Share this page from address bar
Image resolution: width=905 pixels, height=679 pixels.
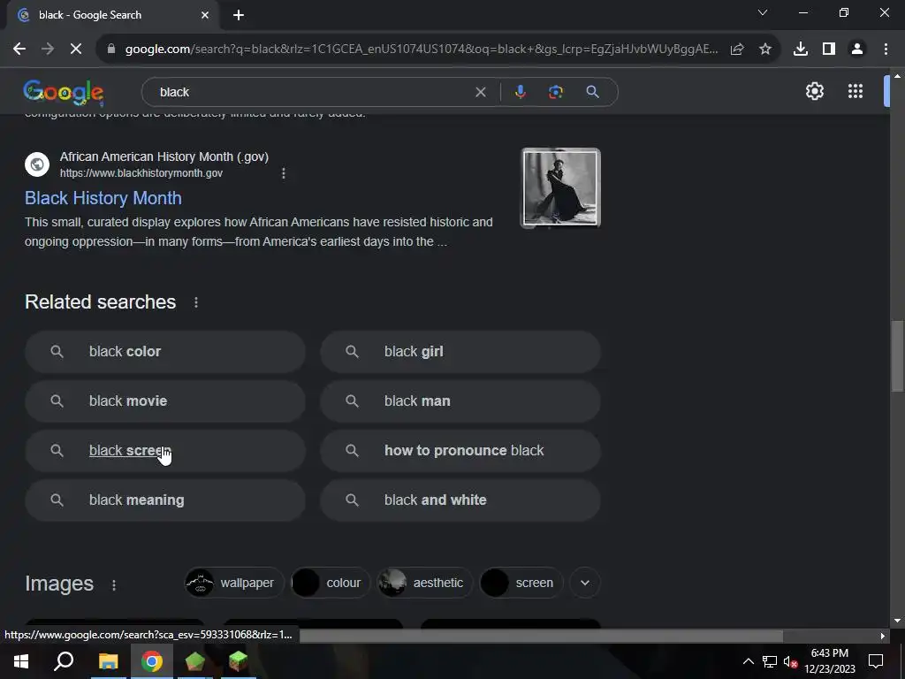[x=737, y=50]
